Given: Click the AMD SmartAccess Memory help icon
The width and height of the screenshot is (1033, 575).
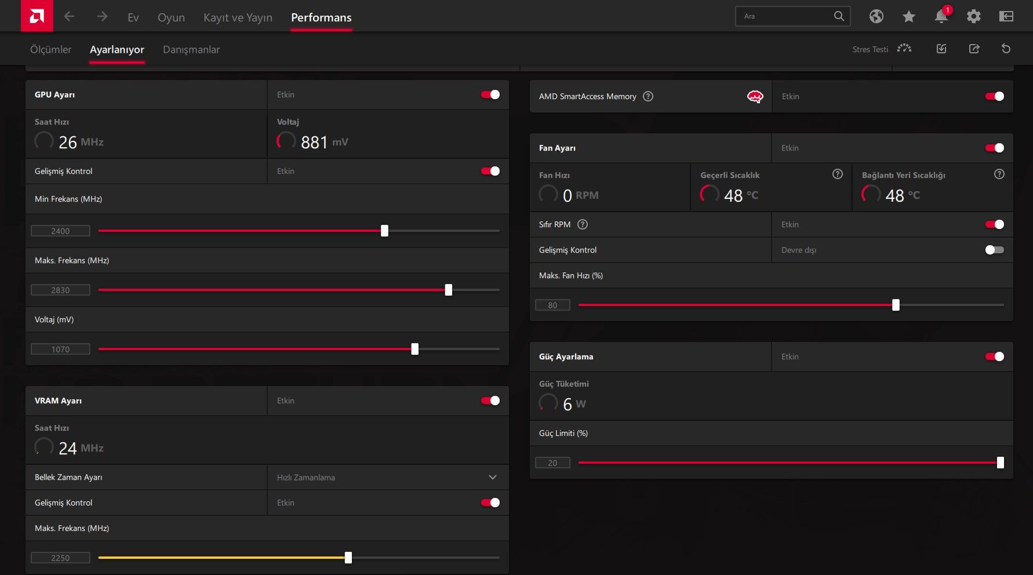Looking at the screenshot, I should coord(648,96).
